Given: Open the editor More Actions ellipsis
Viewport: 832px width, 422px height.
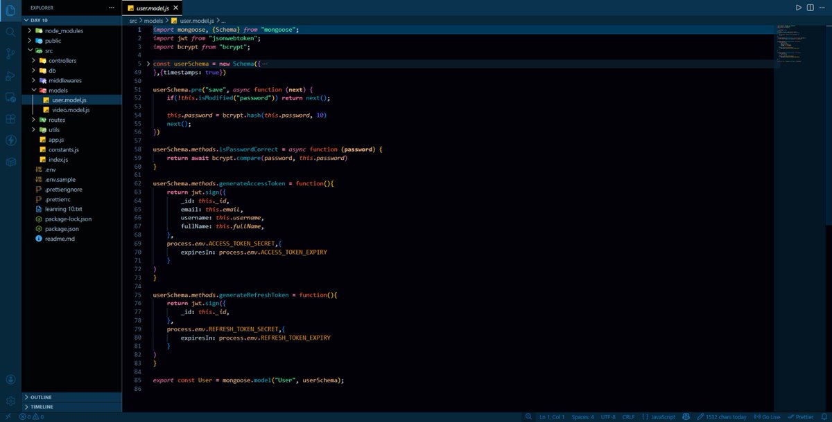Looking at the screenshot, I should 823,8.
